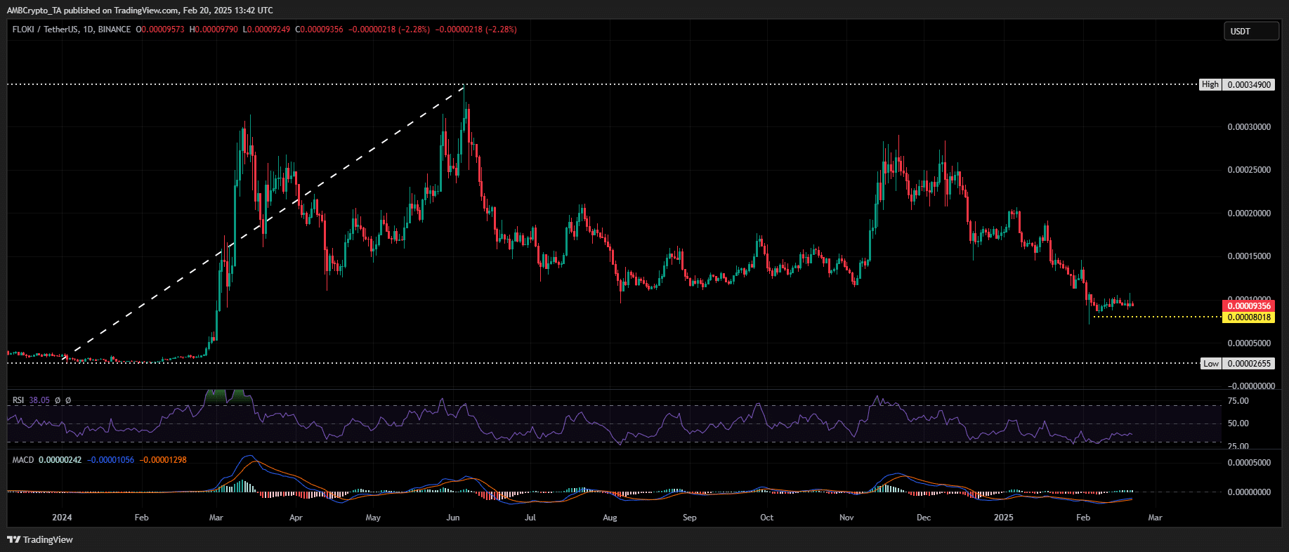Click the Low price label 0.00002655
Screen dimensions: 1289x552
tap(1249, 364)
